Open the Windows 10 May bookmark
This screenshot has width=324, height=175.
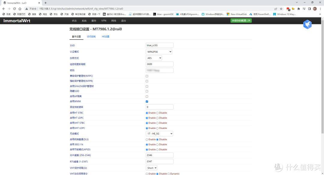point(284,14)
